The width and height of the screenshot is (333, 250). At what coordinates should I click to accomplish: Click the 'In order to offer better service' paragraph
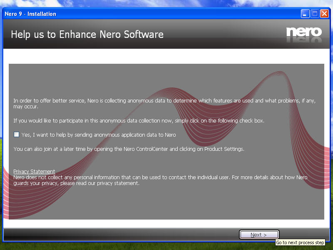click(164, 103)
